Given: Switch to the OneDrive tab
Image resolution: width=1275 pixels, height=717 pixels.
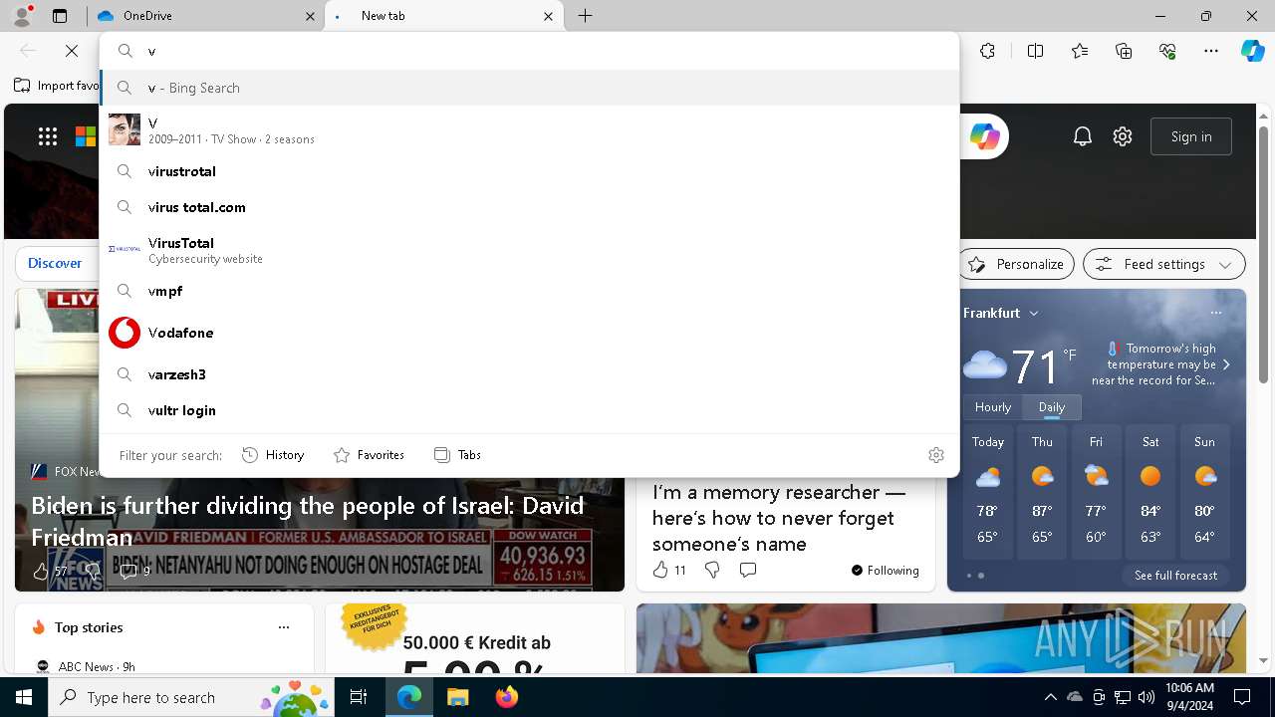Looking at the screenshot, I should (206, 16).
